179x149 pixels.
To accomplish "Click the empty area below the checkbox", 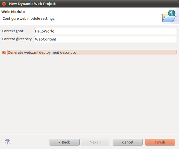I will point(89,95).
